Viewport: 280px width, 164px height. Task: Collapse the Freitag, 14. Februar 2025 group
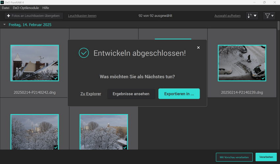coord(5,25)
